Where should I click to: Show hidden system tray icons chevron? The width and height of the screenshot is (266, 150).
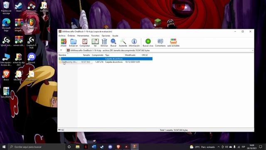219,147
